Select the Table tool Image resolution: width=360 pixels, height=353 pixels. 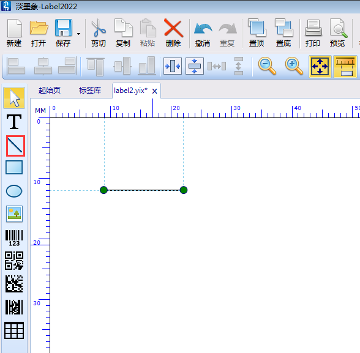coord(14,330)
